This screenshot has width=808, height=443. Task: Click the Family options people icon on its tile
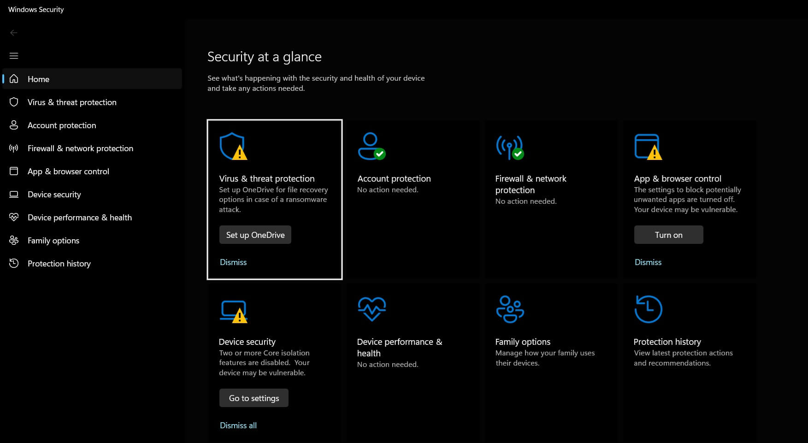510,309
